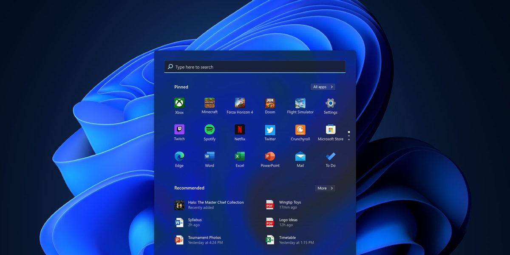Click the pinned apps page dots indicator
510x255 pixels.
(x=349, y=136)
